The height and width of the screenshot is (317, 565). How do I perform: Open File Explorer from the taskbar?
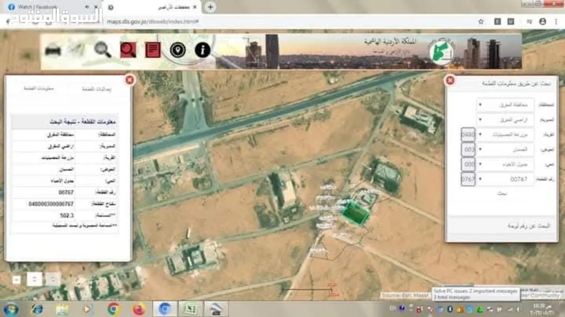pyautogui.click(x=62, y=309)
